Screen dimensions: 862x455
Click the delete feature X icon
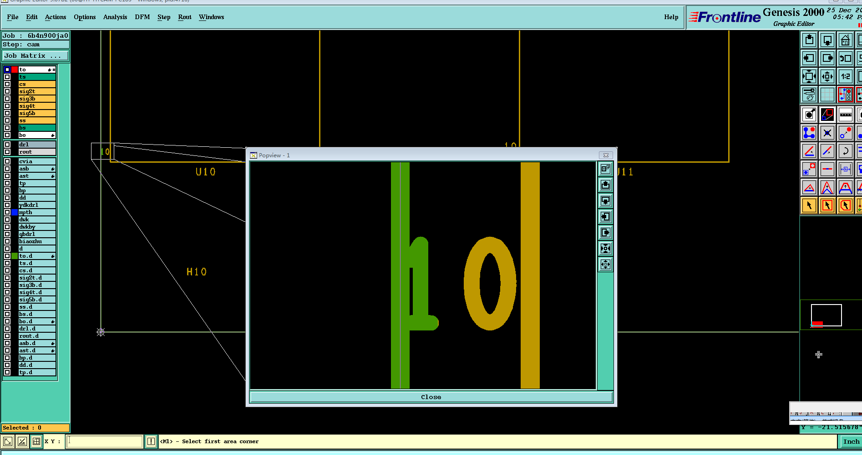827,133
